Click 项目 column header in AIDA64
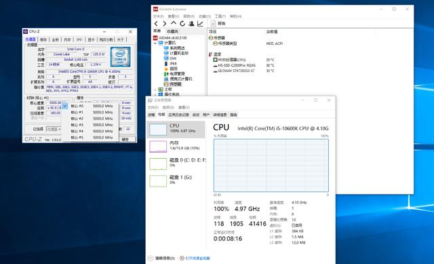 pos(212,32)
